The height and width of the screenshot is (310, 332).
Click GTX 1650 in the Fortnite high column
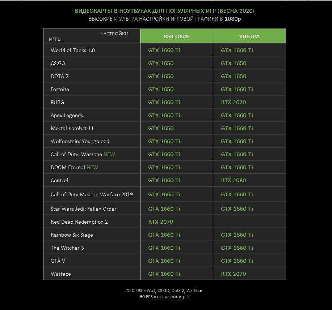click(x=161, y=89)
